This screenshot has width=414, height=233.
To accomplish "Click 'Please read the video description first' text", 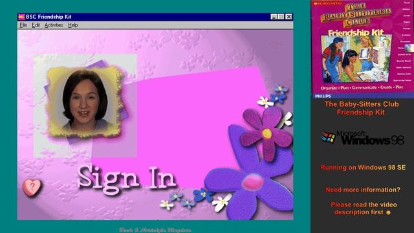I will [364, 208].
